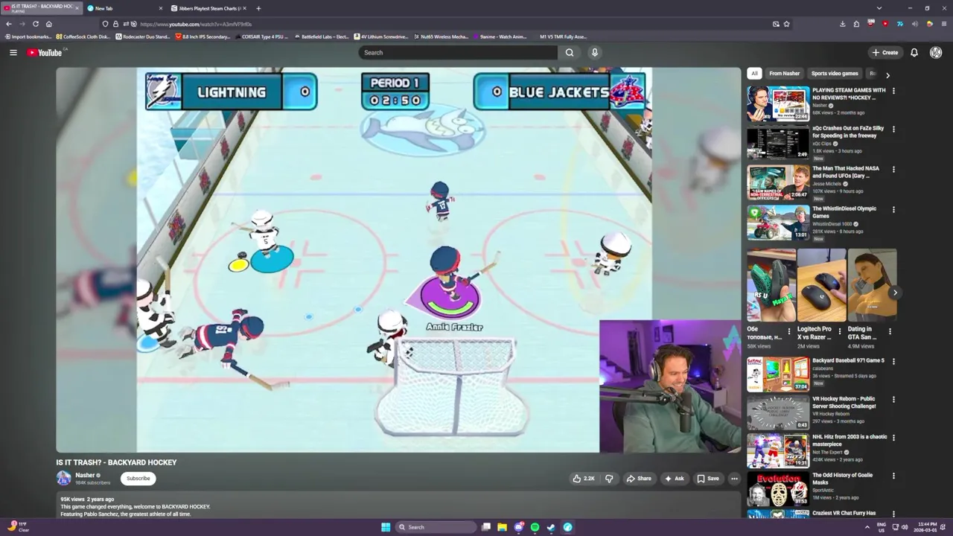Switch to IS IT TRASH Backyard Hockey tab
Screen dimensions: 953x536
42,8
